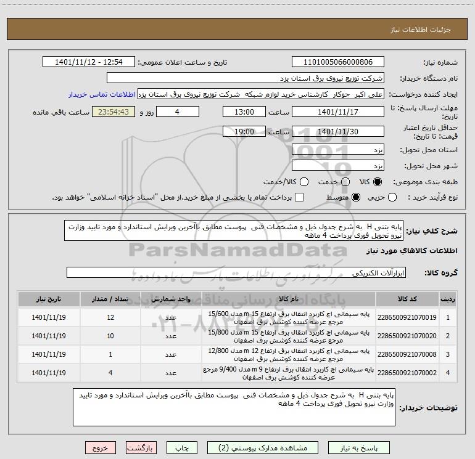The width and height of the screenshot is (475, 459).
Task: Click the تعداد / مقدار column header
Action: [x=110, y=299]
